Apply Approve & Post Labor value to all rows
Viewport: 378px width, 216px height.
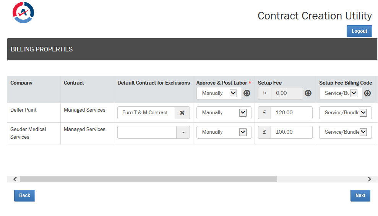coord(247,93)
